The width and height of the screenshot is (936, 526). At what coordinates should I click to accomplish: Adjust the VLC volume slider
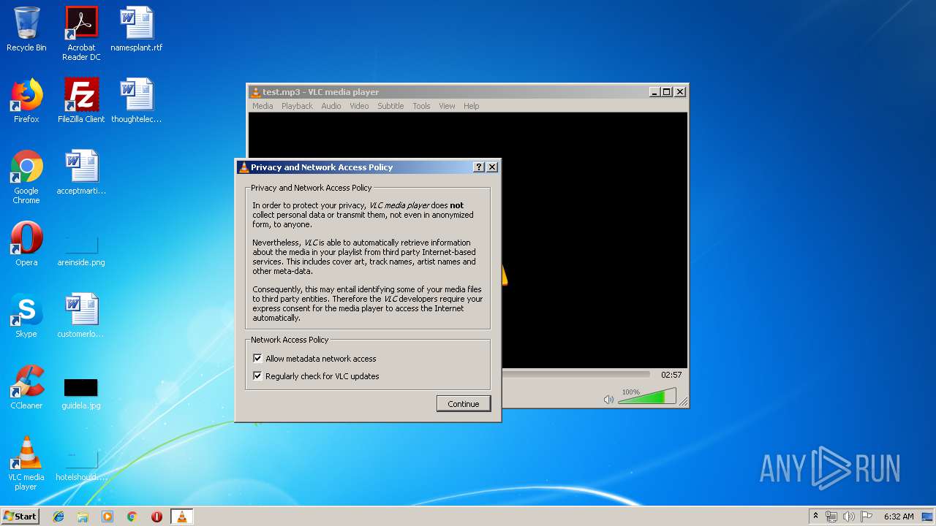point(647,397)
